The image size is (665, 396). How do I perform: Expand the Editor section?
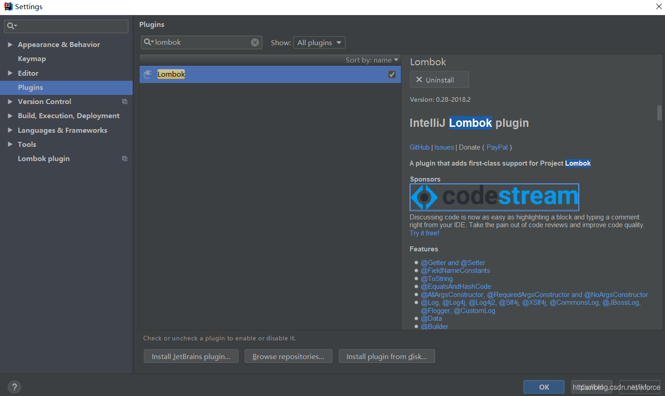pyautogui.click(x=10, y=73)
